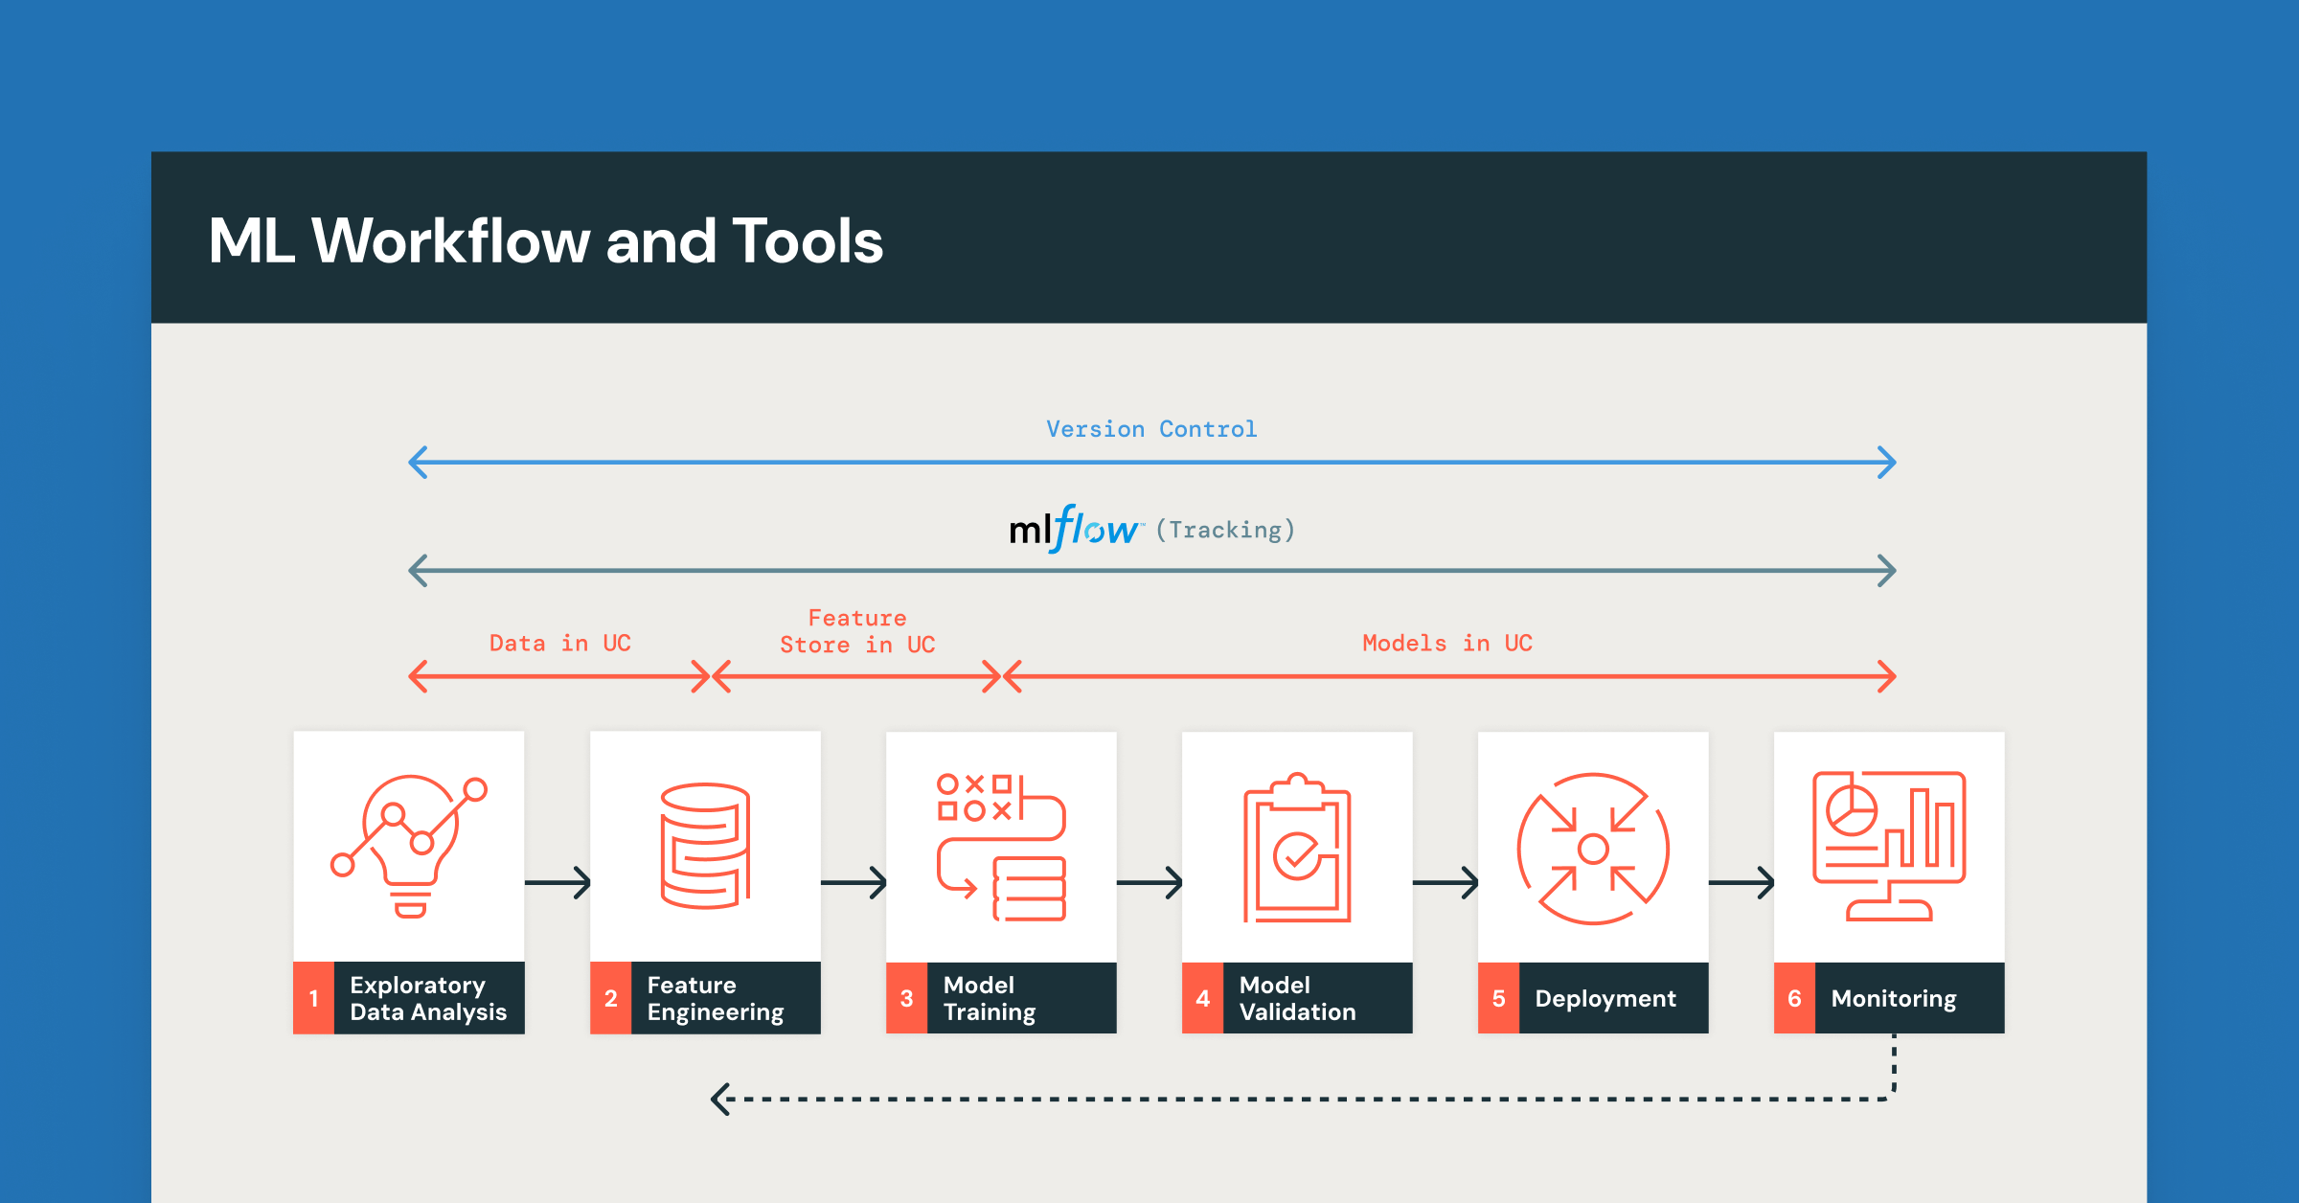2299x1203 pixels.
Task: Click the arrow between Deployment and Monitoring
Action: coord(1741,882)
